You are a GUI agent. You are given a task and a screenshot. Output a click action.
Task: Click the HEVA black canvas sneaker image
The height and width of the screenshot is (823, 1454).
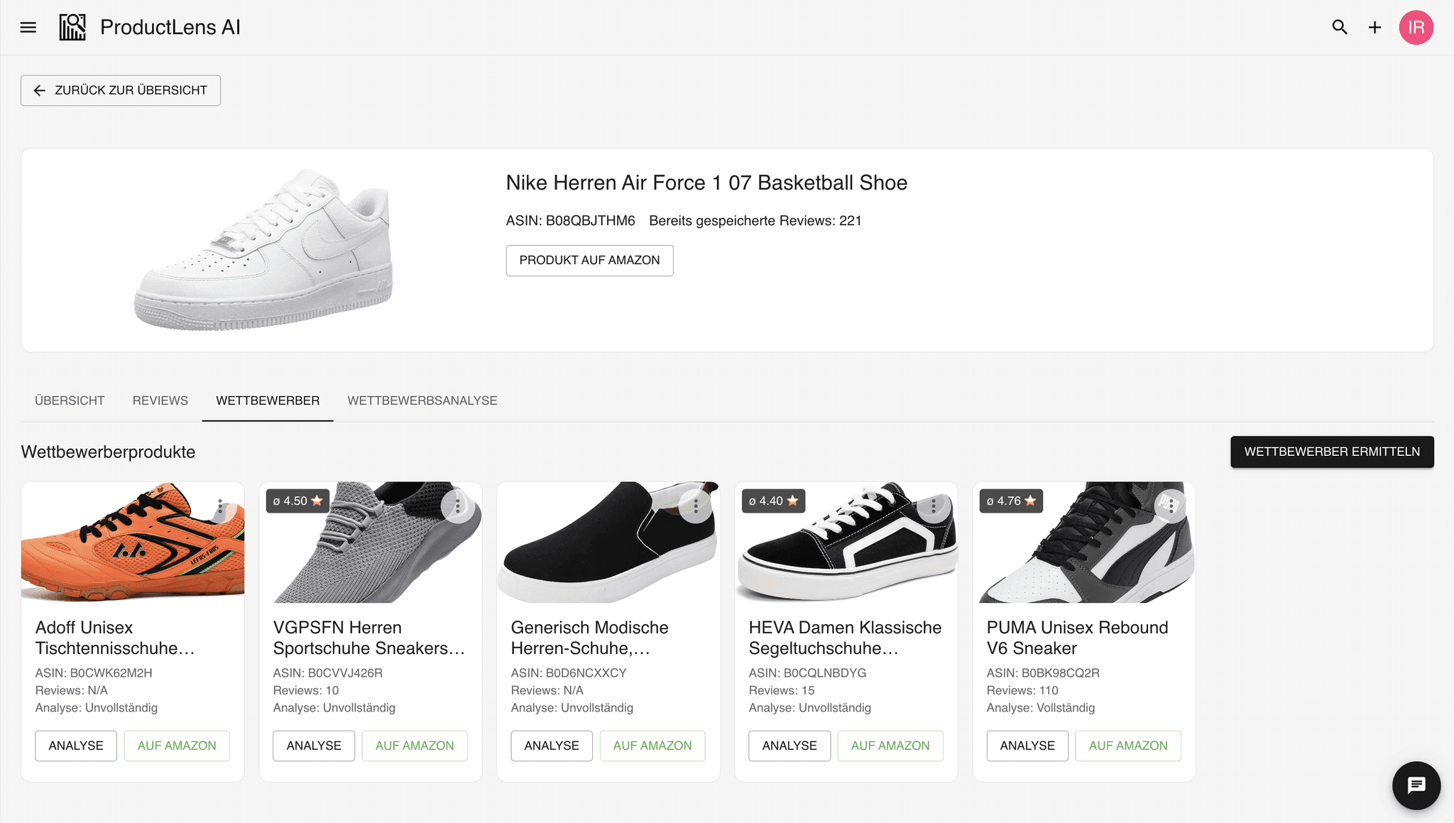coord(846,543)
